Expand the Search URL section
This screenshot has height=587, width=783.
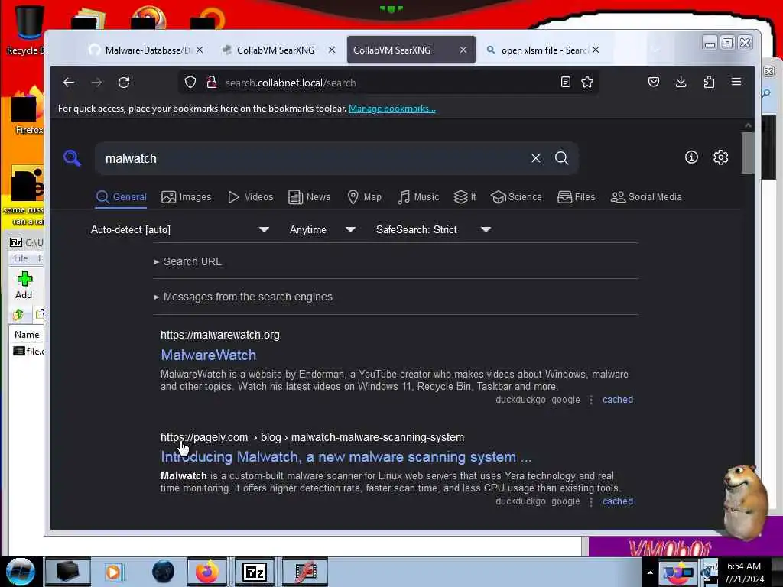pyautogui.click(x=188, y=261)
